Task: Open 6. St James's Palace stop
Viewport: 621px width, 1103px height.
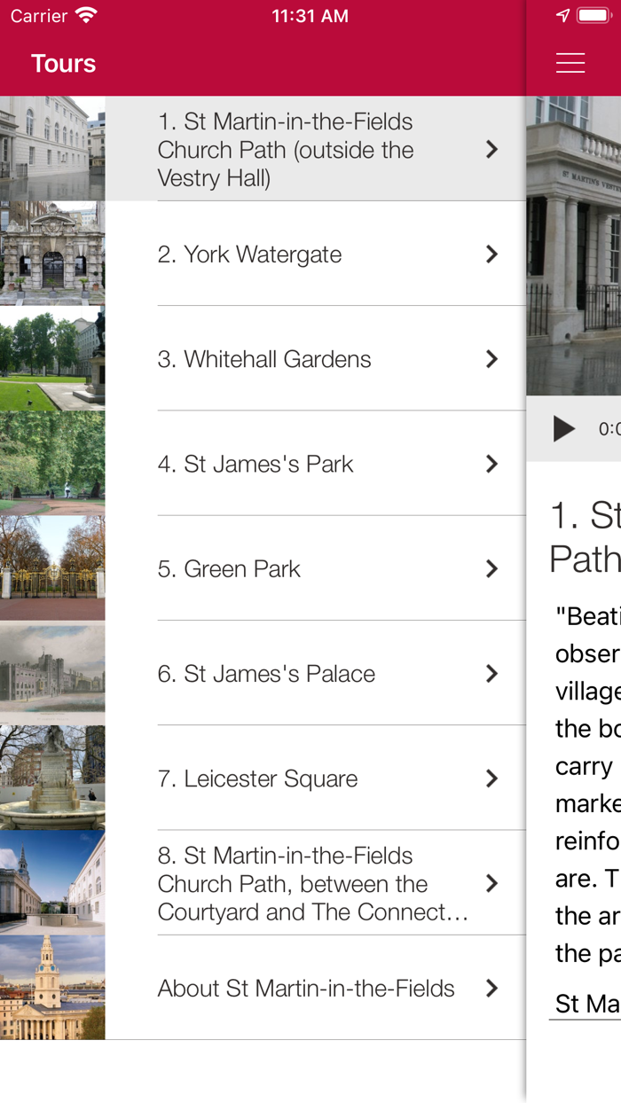Action: pyautogui.click(x=266, y=674)
